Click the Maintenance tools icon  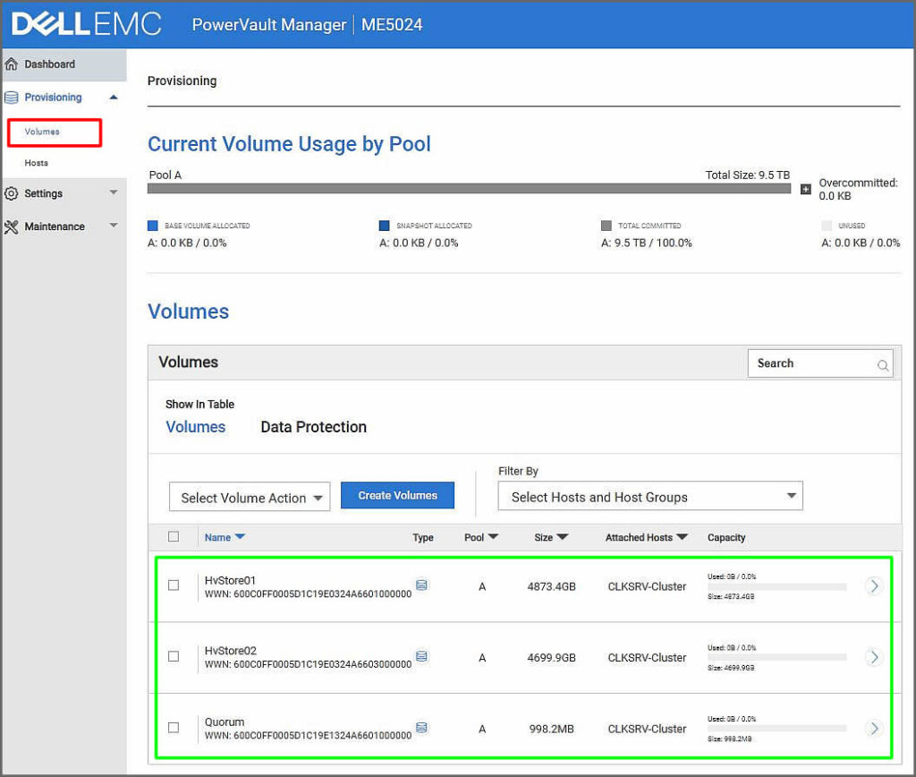[11, 226]
